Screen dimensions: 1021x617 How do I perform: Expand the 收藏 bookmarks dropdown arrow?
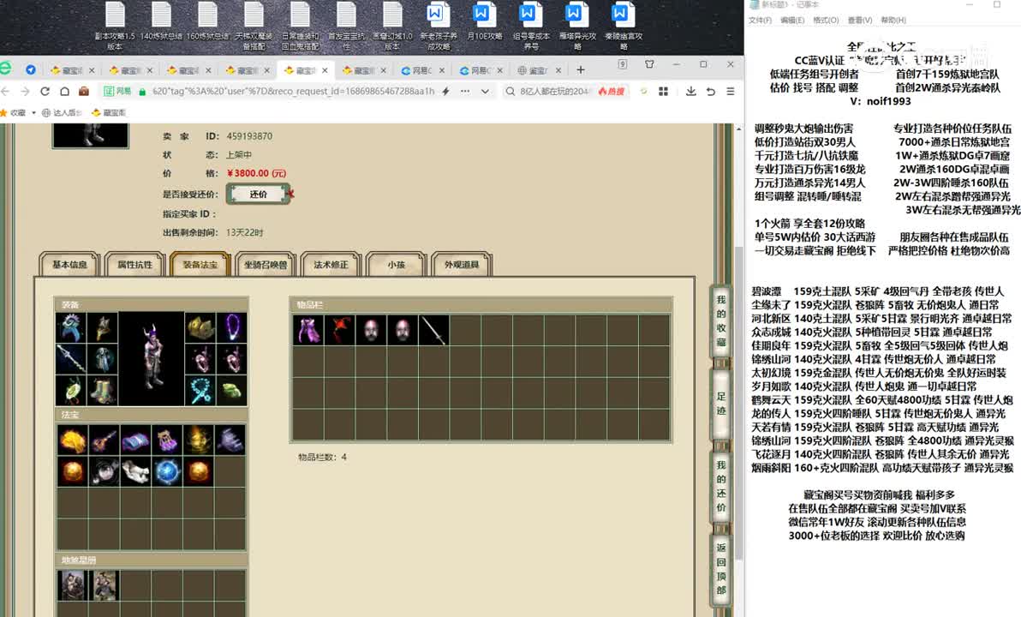(x=34, y=113)
